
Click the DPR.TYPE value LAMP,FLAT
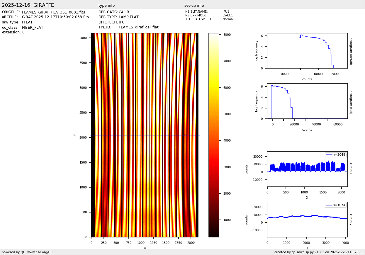point(128,17)
